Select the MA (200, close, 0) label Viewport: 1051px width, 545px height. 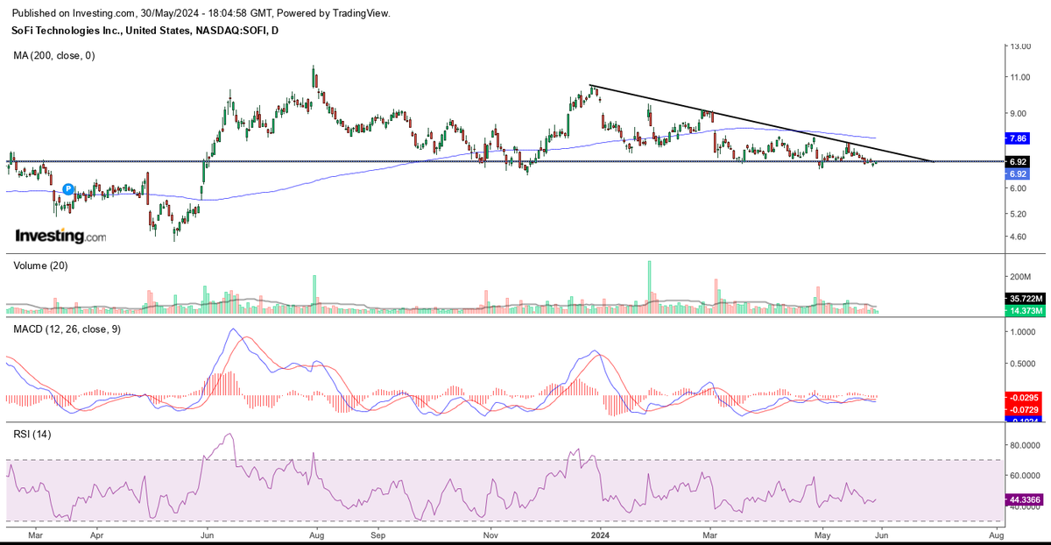click(53, 55)
